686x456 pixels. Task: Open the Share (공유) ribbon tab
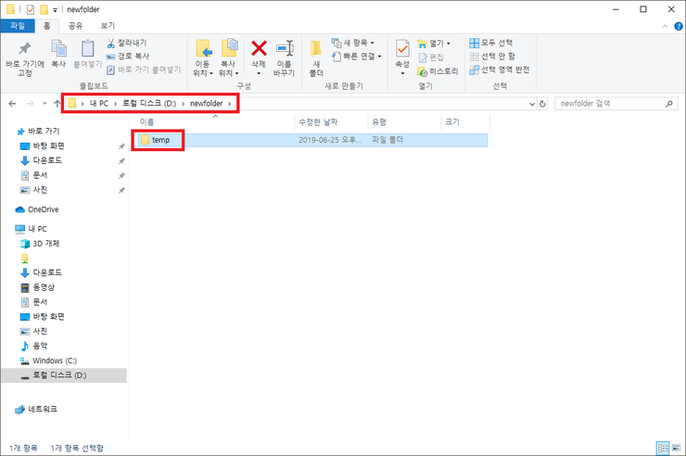[76, 26]
